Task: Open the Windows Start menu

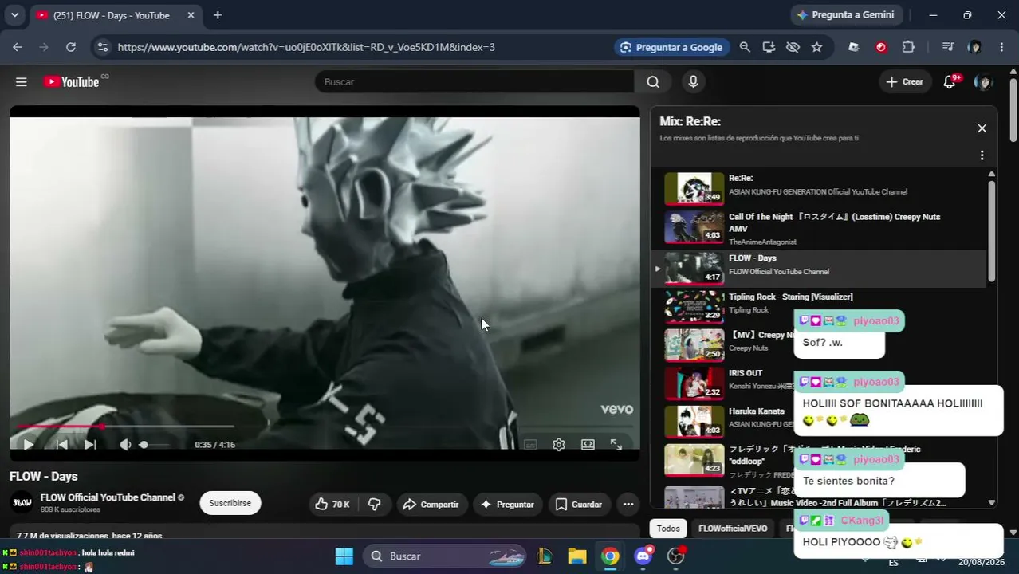Action: pos(344,556)
